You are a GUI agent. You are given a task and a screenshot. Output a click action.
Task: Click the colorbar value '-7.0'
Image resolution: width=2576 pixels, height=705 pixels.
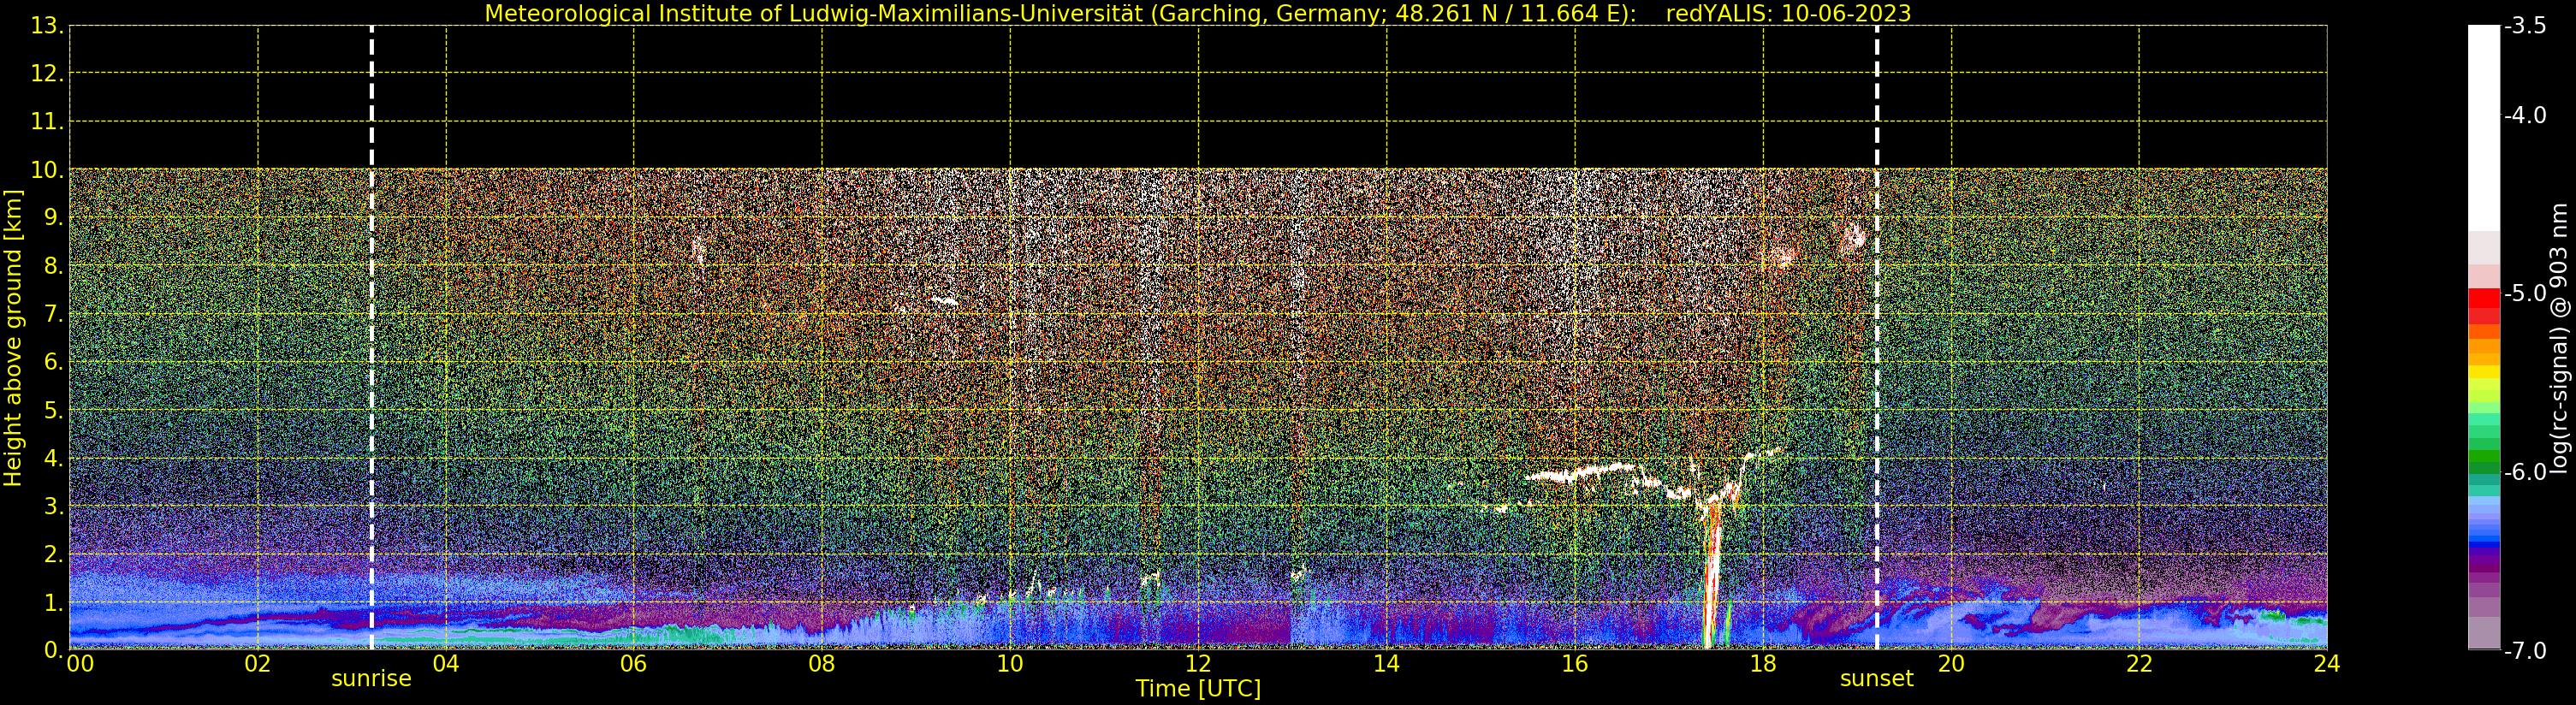tap(2526, 650)
